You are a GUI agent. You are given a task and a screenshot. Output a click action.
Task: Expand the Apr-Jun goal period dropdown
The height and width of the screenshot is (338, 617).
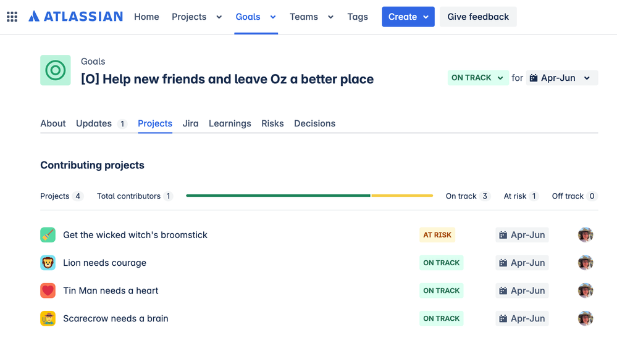pos(561,78)
